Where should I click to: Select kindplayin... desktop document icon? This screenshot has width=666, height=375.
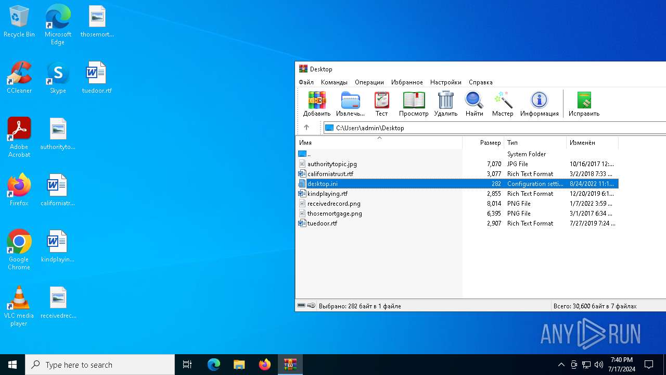[x=58, y=247]
